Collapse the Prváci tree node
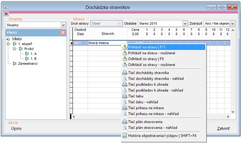242x144 pixels. point(14,49)
